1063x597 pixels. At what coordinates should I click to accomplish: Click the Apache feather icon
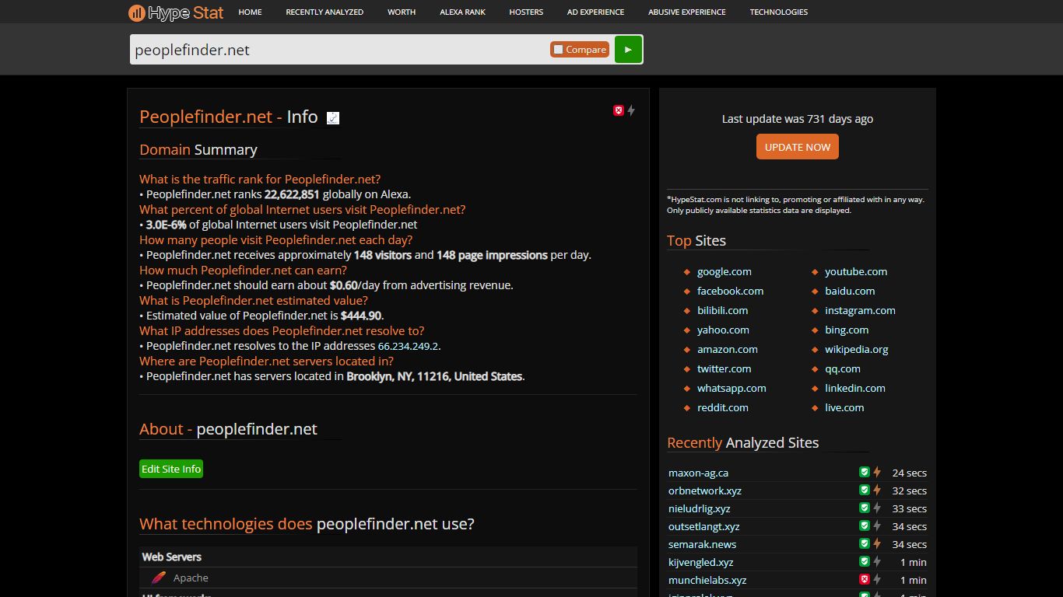coord(159,578)
